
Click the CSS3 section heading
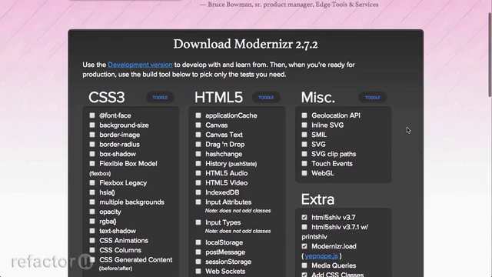tap(106, 98)
